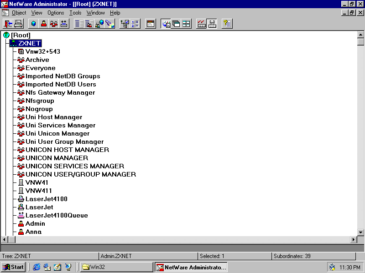The image size is (365, 273).
Task: Click the group icon beside Nogroup
Action: coord(21,109)
